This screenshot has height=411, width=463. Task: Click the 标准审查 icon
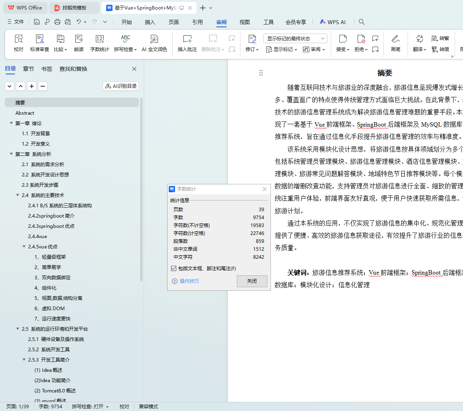point(40,39)
